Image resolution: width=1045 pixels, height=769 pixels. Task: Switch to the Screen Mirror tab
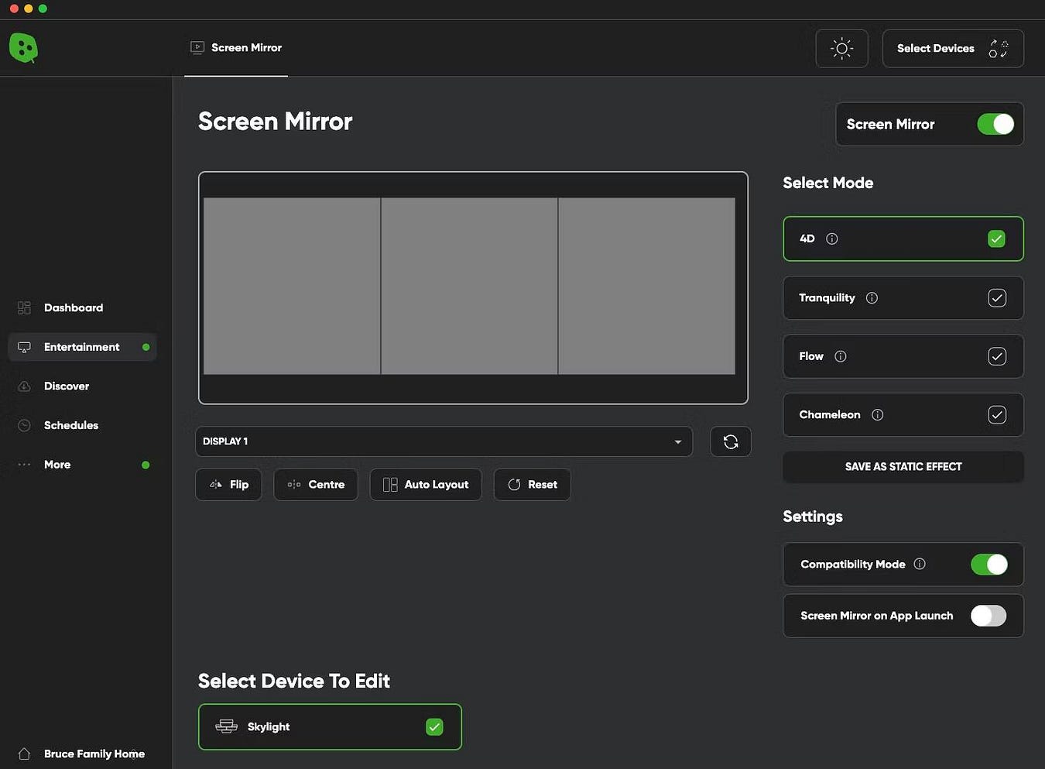236,48
